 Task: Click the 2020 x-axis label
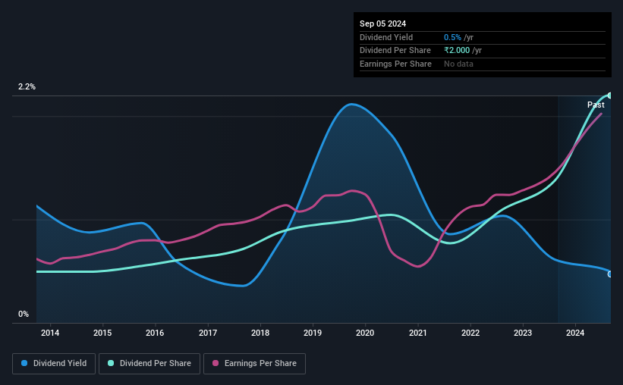tap(365, 333)
